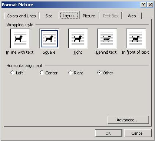Open the Advanced layout options
The image size is (155, 141).
click(128, 120)
